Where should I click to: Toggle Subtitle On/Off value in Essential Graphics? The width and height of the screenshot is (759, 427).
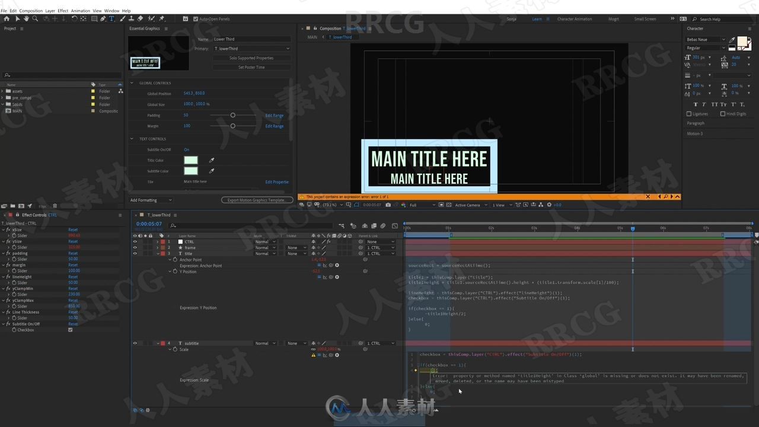coord(186,149)
